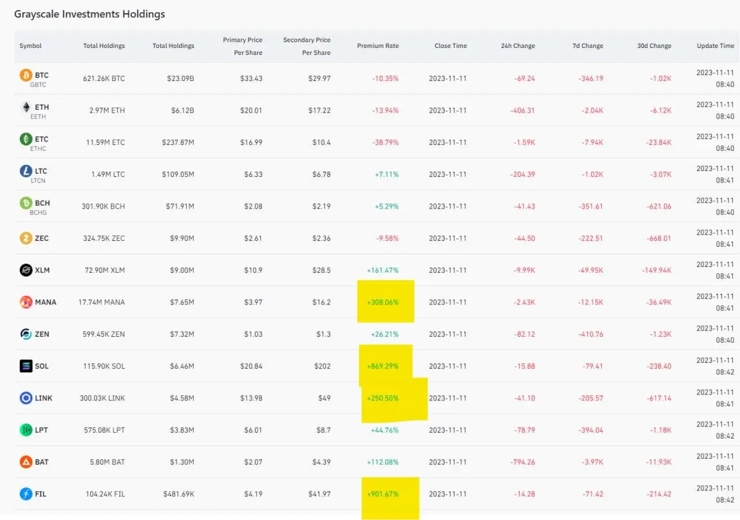This screenshot has height=520, width=740.
Task: Click the Filecoin FIL coin icon
Action: point(26,494)
